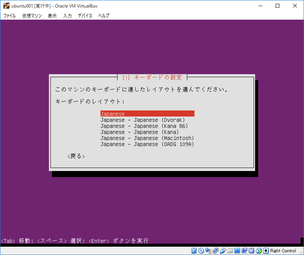Minimize the VirtualBox window
This screenshot has height=255, width=304.
[260, 6]
